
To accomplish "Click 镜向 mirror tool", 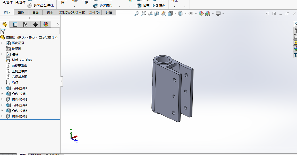I will 159,6.
